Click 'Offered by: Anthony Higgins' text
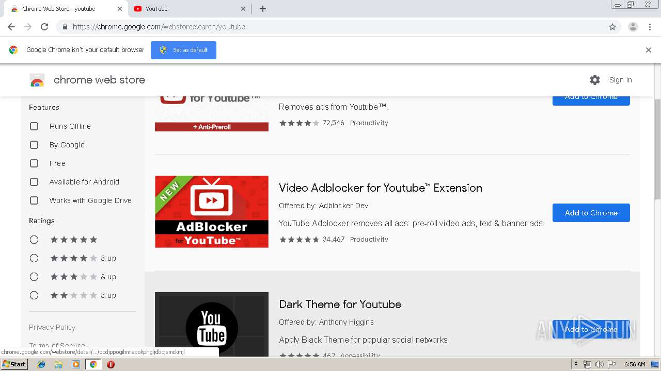The height and width of the screenshot is (371, 661). 326,322
